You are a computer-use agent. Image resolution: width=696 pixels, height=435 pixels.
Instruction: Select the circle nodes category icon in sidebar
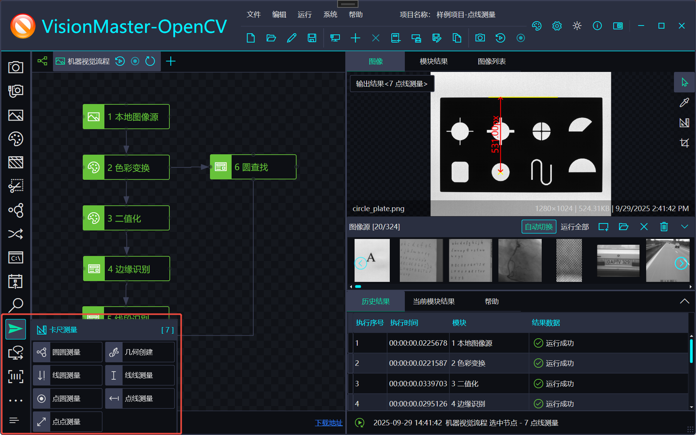(x=15, y=210)
